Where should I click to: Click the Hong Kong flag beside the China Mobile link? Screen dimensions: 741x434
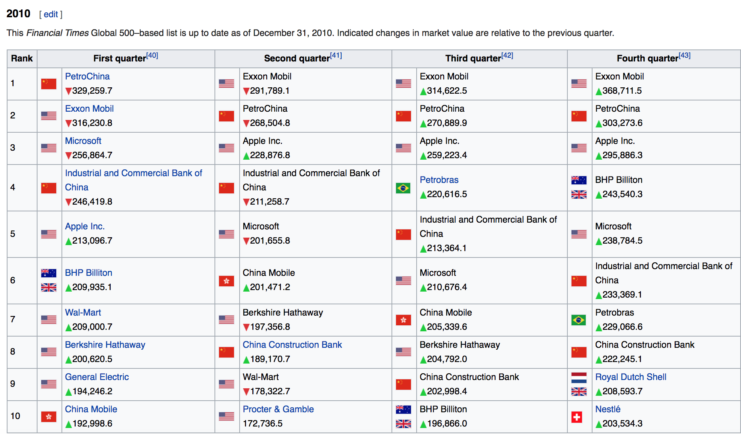click(x=48, y=417)
